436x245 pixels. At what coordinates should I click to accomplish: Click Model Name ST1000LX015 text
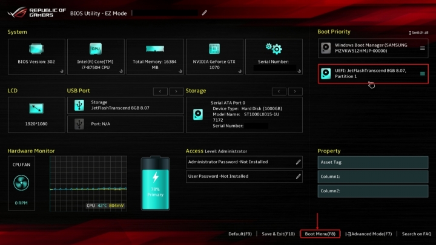point(246,117)
